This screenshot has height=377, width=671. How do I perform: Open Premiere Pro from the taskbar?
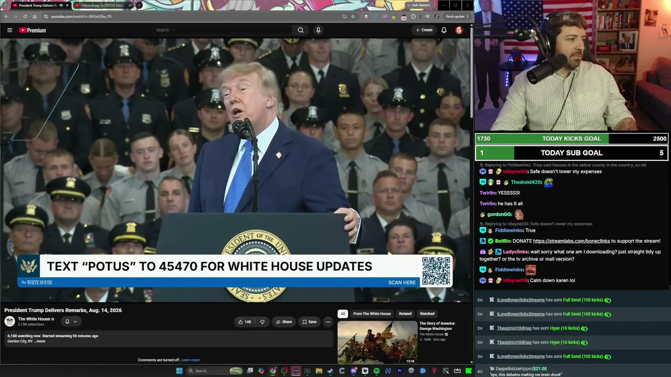pyautogui.click(x=399, y=371)
